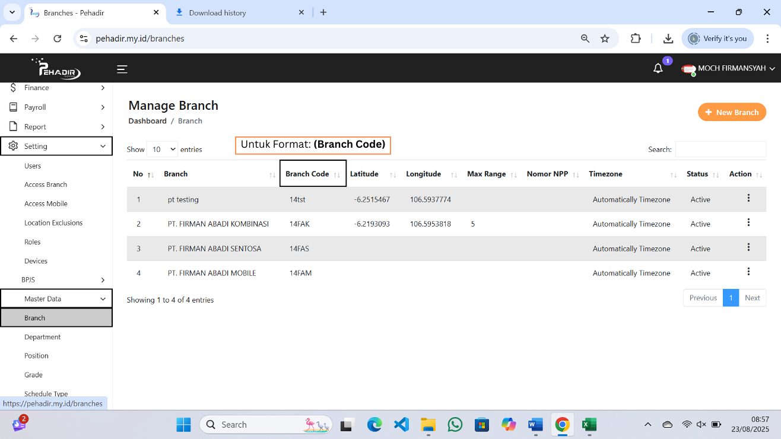Open Department in Master Data menu
Image resolution: width=781 pixels, height=439 pixels.
coord(43,337)
